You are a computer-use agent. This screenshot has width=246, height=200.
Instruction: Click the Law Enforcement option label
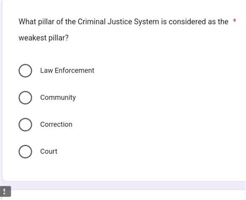click(x=67, y=70)
